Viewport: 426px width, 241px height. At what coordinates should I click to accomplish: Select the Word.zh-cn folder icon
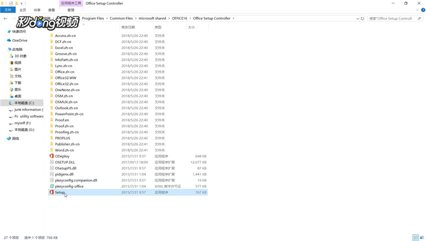52,150
